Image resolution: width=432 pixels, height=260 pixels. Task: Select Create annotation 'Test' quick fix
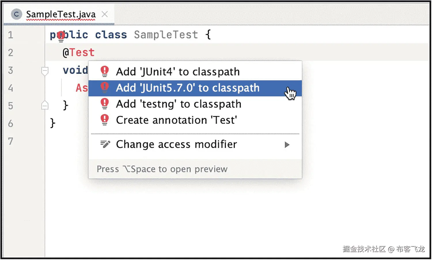(176, 120)
